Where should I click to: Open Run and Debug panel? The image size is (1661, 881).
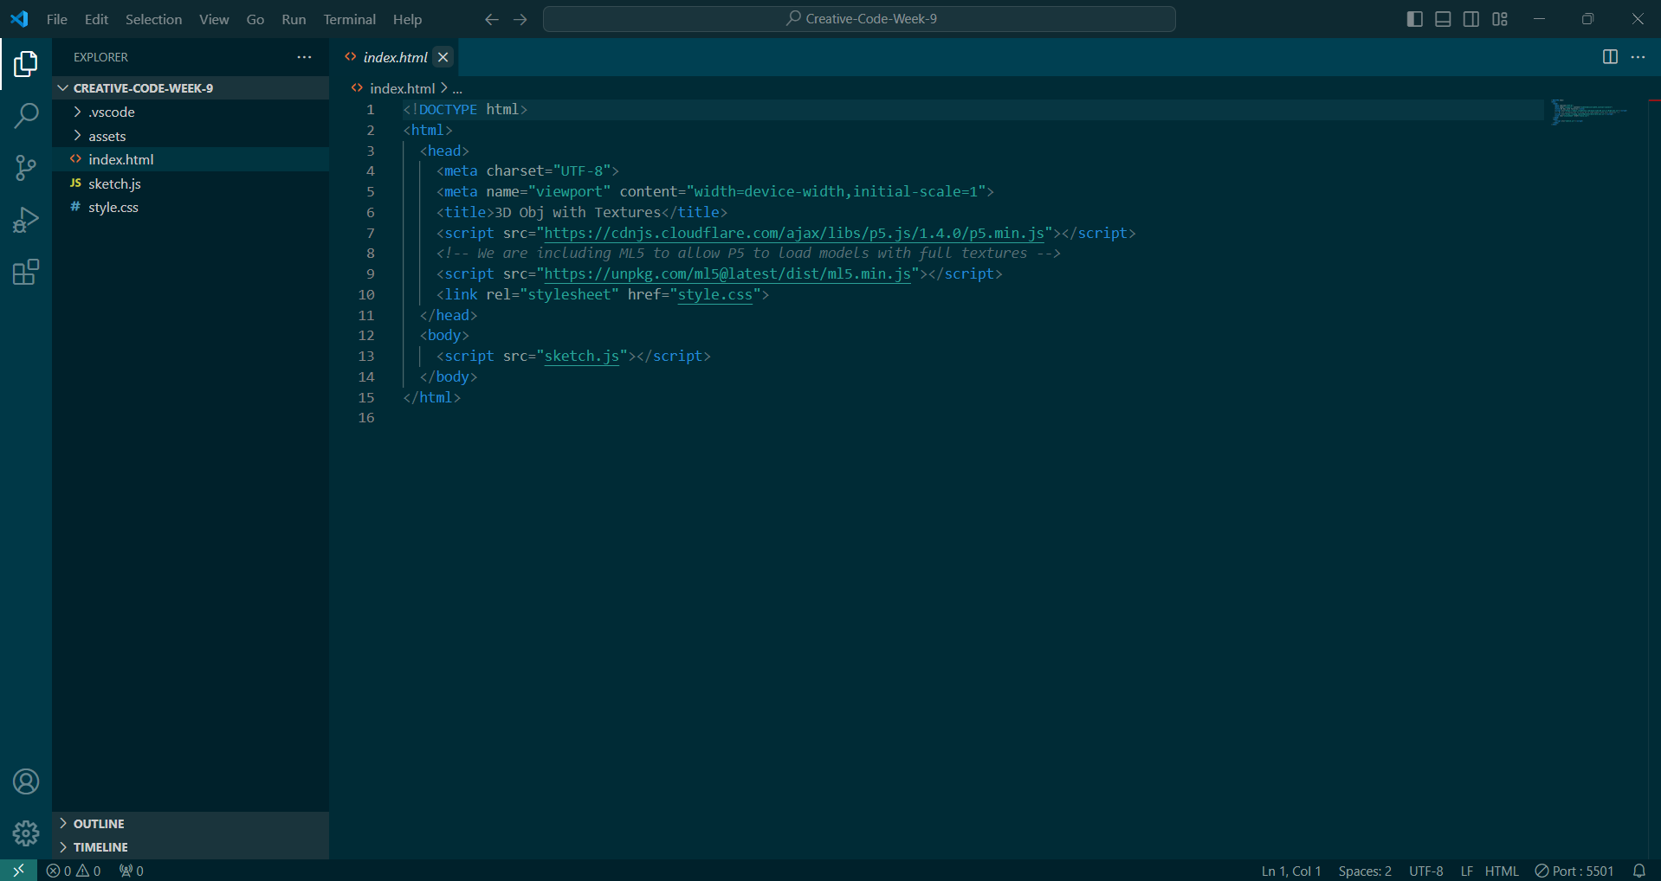tap(25, 220)
